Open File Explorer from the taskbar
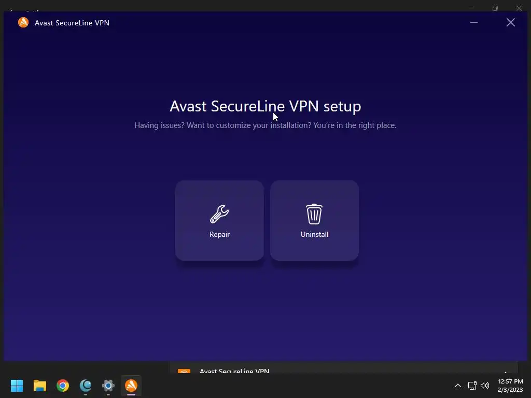Screen dimensions: 531x398 point(39,386)
